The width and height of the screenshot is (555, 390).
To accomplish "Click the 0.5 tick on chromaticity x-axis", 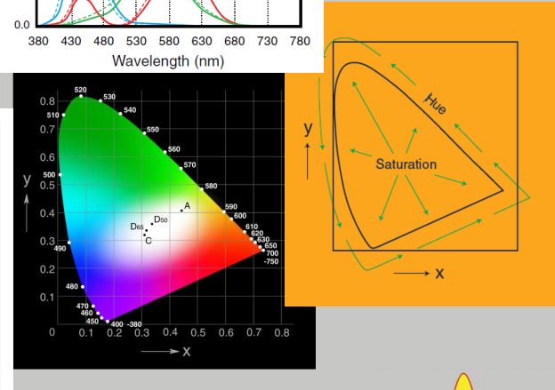I will tap(197, 333).
